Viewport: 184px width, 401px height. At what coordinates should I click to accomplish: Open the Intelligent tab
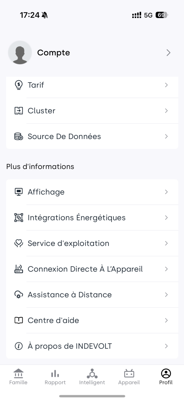tap(92, 377)
